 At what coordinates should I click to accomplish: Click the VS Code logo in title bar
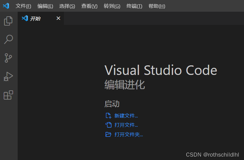coord(6,6)
